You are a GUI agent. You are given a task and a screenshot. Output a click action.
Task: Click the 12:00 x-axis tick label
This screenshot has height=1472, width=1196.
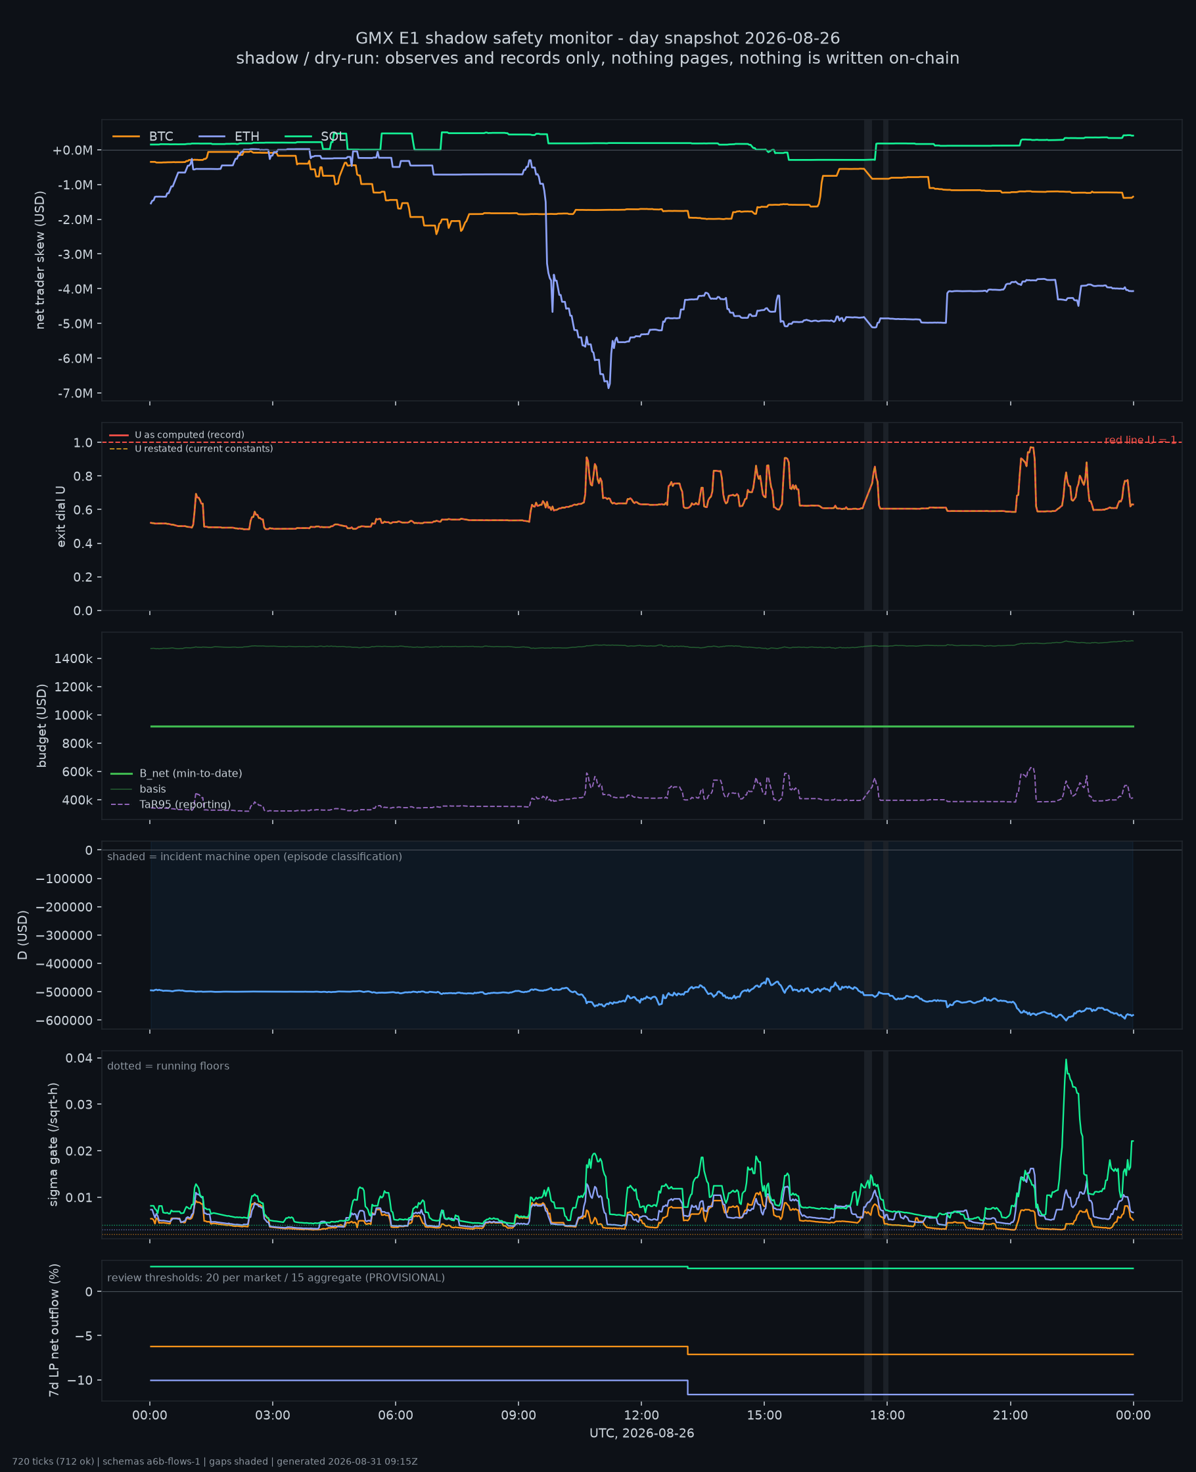tap(641, 1415)
